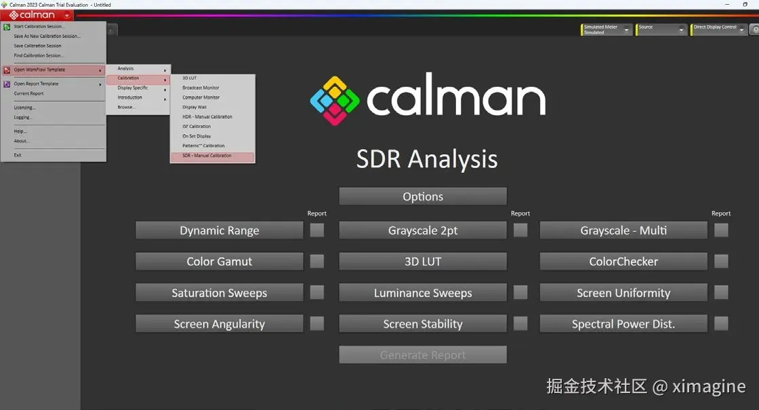Open the ColorChecker page
The width and height of the screenshot is (759, 410).
point(623,262)
